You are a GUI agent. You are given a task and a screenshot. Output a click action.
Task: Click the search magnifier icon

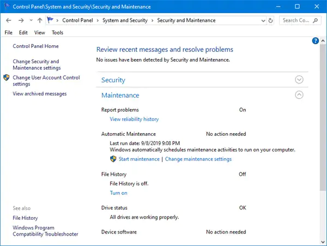point(316,20)
